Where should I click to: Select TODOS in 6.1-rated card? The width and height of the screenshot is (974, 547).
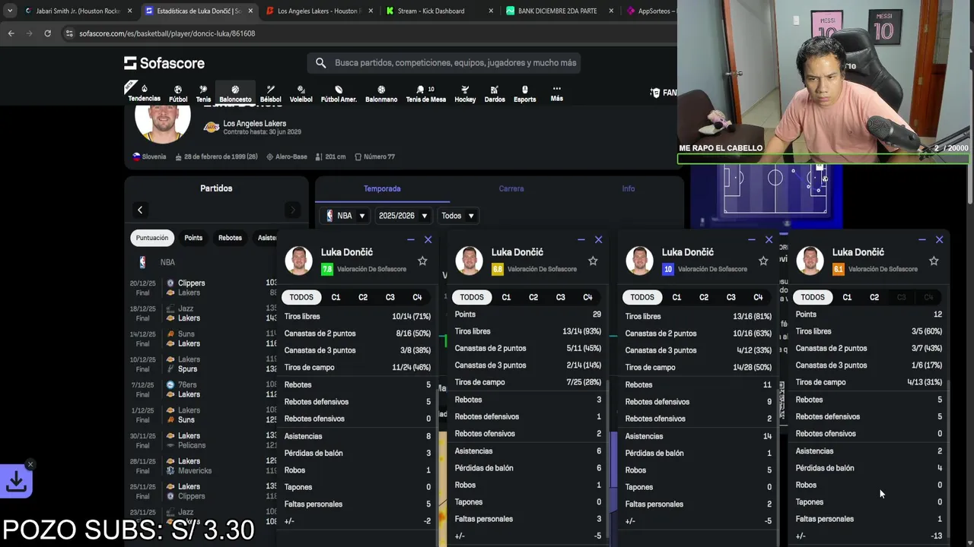point(812,297)
